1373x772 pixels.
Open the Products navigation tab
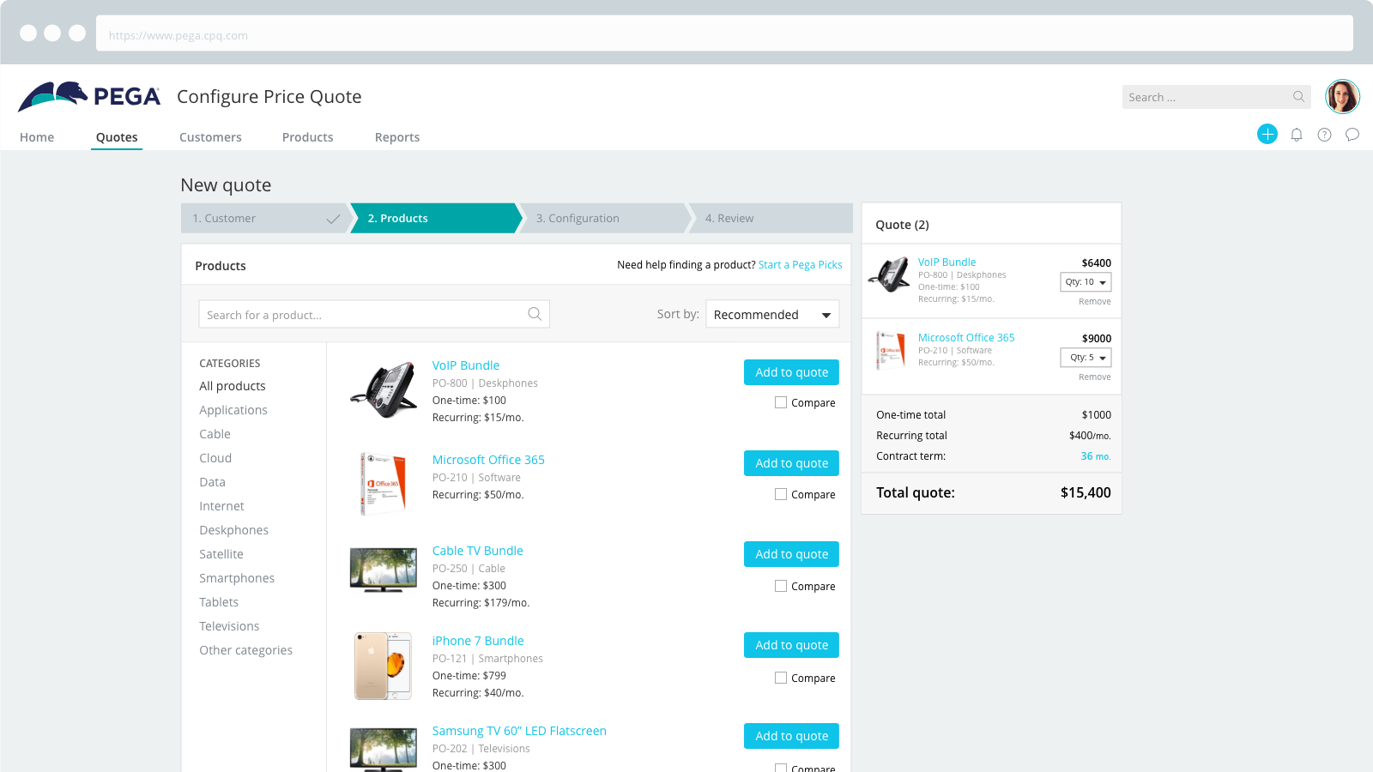307,137
